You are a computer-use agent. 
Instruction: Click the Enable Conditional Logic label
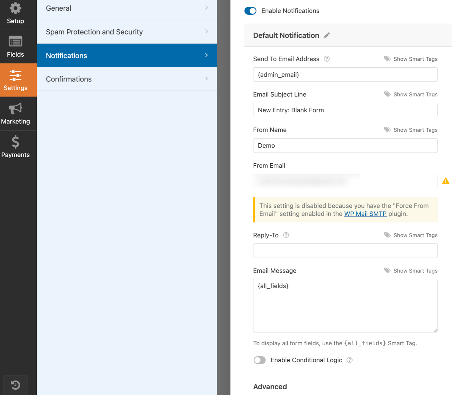pyautogui.click(x=306, y=360)
